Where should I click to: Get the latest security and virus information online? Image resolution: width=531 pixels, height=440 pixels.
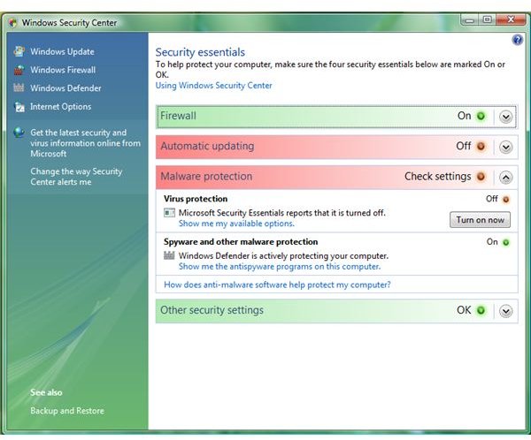point(85,143)
